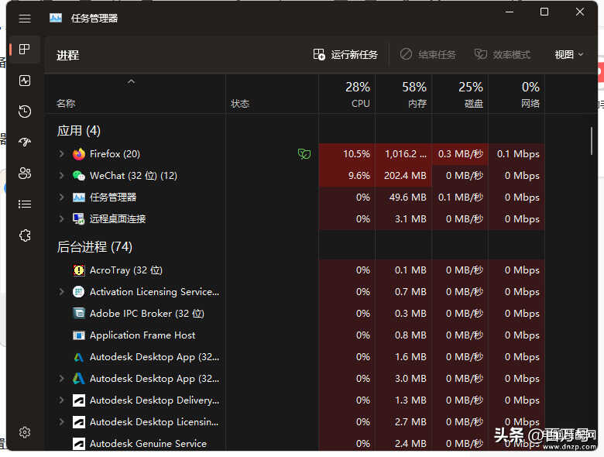Click the 任务管理器 row icon

click(79, 198)
